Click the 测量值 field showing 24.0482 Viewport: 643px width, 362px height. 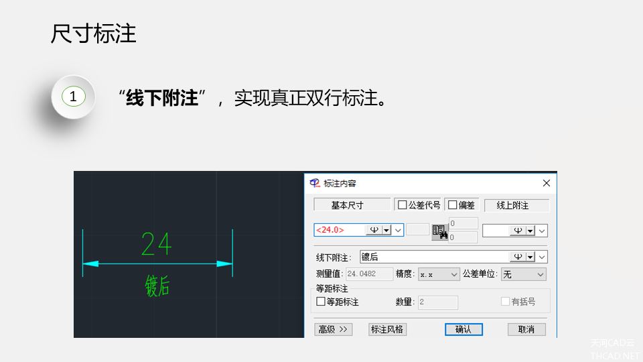point(370,274)
